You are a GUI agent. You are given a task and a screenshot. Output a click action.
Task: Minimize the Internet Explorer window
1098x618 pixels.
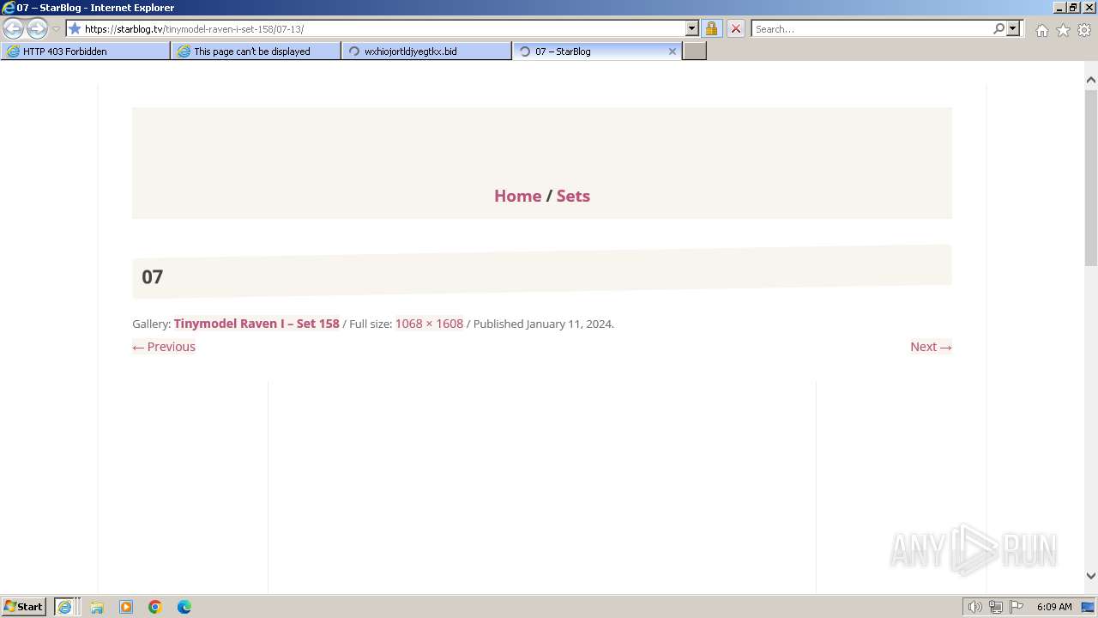1059,8
